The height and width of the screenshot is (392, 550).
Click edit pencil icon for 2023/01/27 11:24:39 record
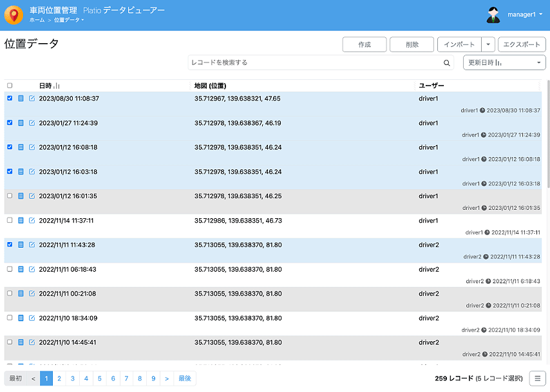[32, 123]
